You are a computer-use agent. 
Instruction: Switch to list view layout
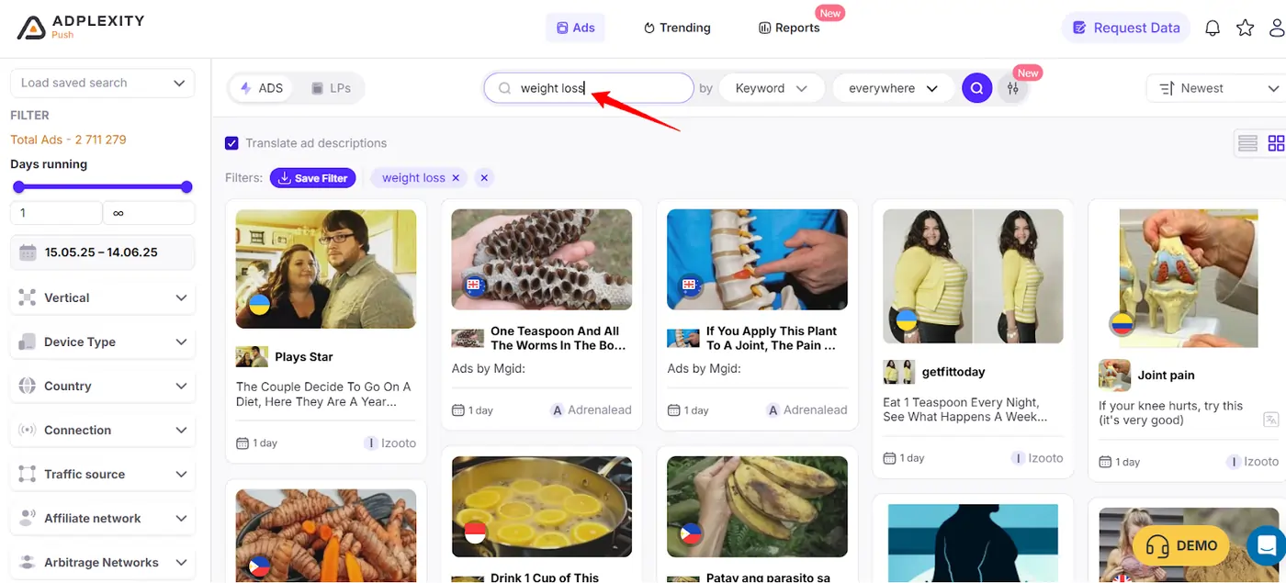[1247, 143]
